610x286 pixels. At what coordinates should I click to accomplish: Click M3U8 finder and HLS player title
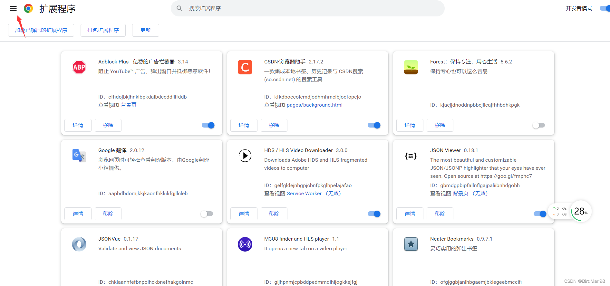[x=296, y=239]
